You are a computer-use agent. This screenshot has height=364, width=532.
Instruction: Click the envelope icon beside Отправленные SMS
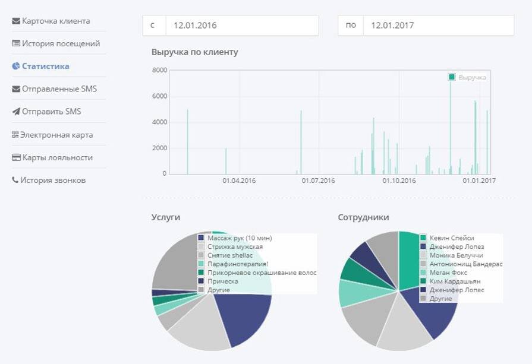16,89
